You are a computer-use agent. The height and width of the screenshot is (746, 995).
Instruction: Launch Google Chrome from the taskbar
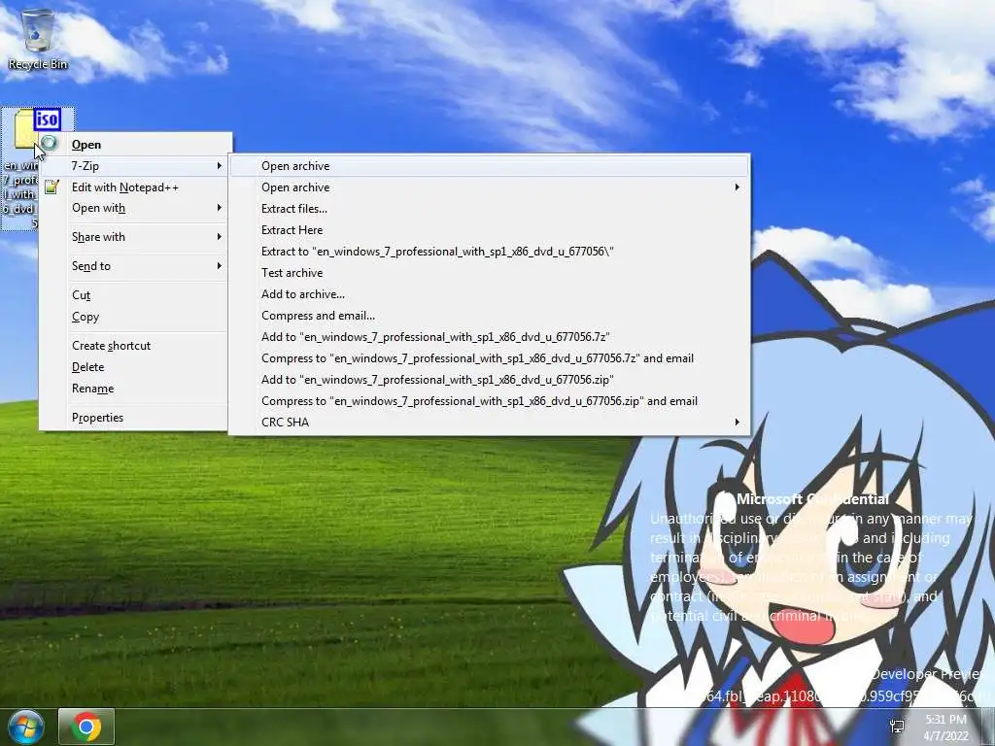pyautogui.click(x=86, y=727)
